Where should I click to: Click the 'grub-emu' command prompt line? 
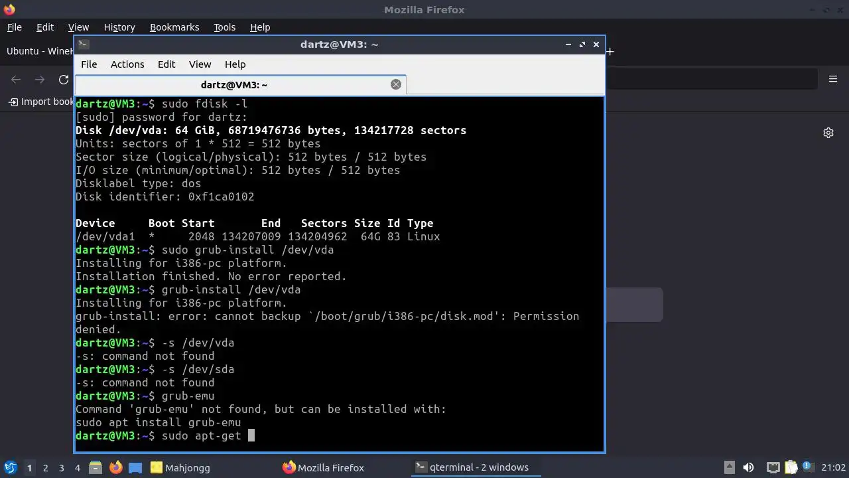145,396
